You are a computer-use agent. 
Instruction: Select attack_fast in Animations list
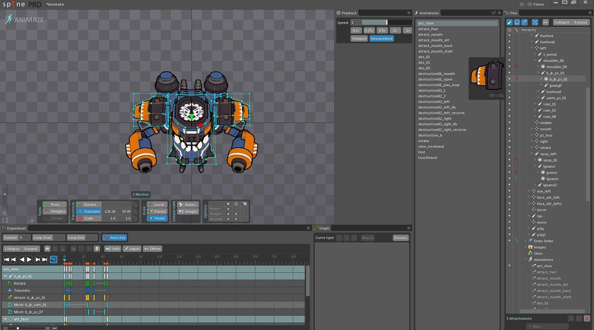tap(428, 29)
